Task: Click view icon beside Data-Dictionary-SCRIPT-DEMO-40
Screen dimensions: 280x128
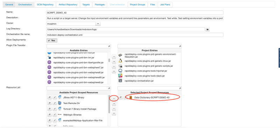Action: (x=120, y=97)
